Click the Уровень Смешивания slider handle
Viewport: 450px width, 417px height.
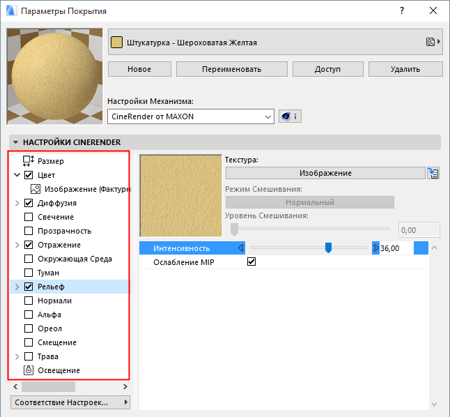pyautogui.click(x=235, y=229)
